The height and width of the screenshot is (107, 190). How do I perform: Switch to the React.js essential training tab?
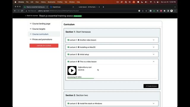[36, 7]
